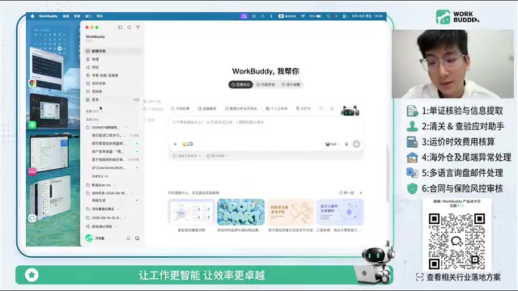Open the 默认权限 permissions dropdown
This screenshot has width=518, height=291.
coord(218,156)
